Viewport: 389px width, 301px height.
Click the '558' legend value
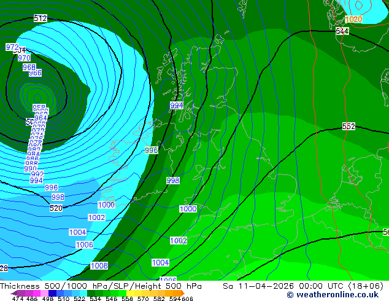point(127,299)
